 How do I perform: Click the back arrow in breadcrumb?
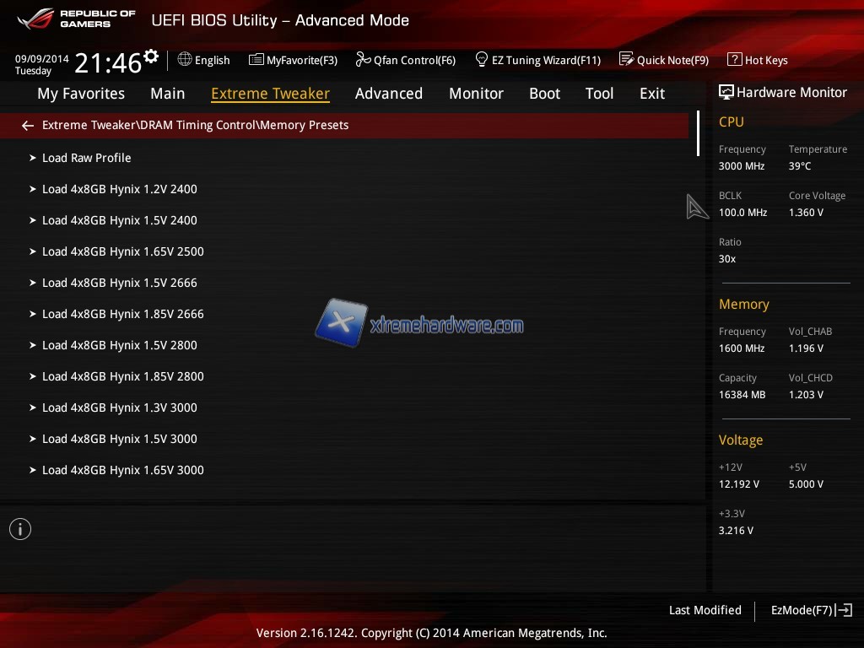[28, 126]
